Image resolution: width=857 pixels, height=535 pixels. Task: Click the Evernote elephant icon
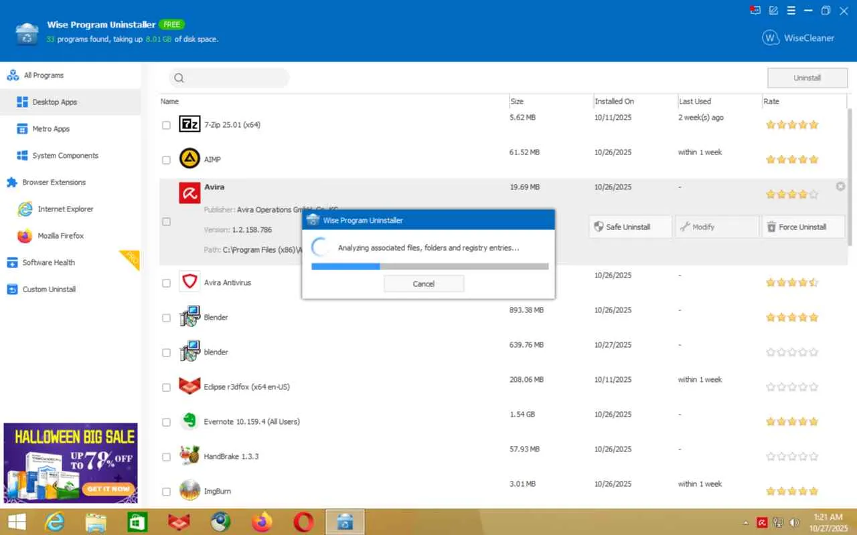pos(190,421)
